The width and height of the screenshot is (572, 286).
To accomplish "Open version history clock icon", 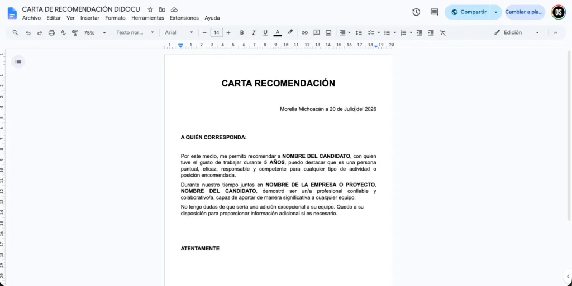I will pos(416,12).
